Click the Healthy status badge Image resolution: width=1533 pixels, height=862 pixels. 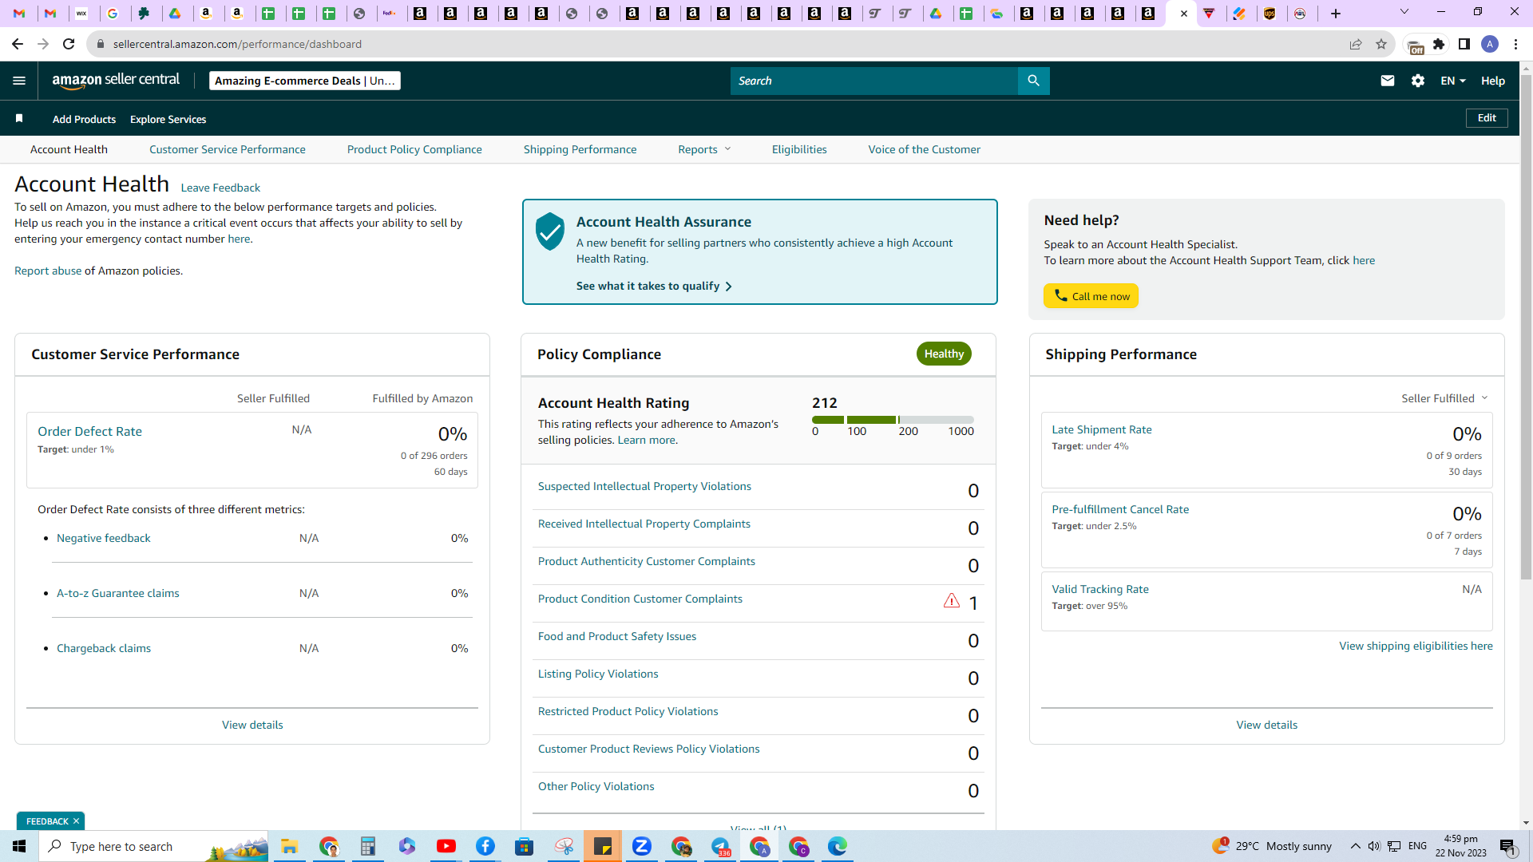pyautogui.click(x=944, y=354)
